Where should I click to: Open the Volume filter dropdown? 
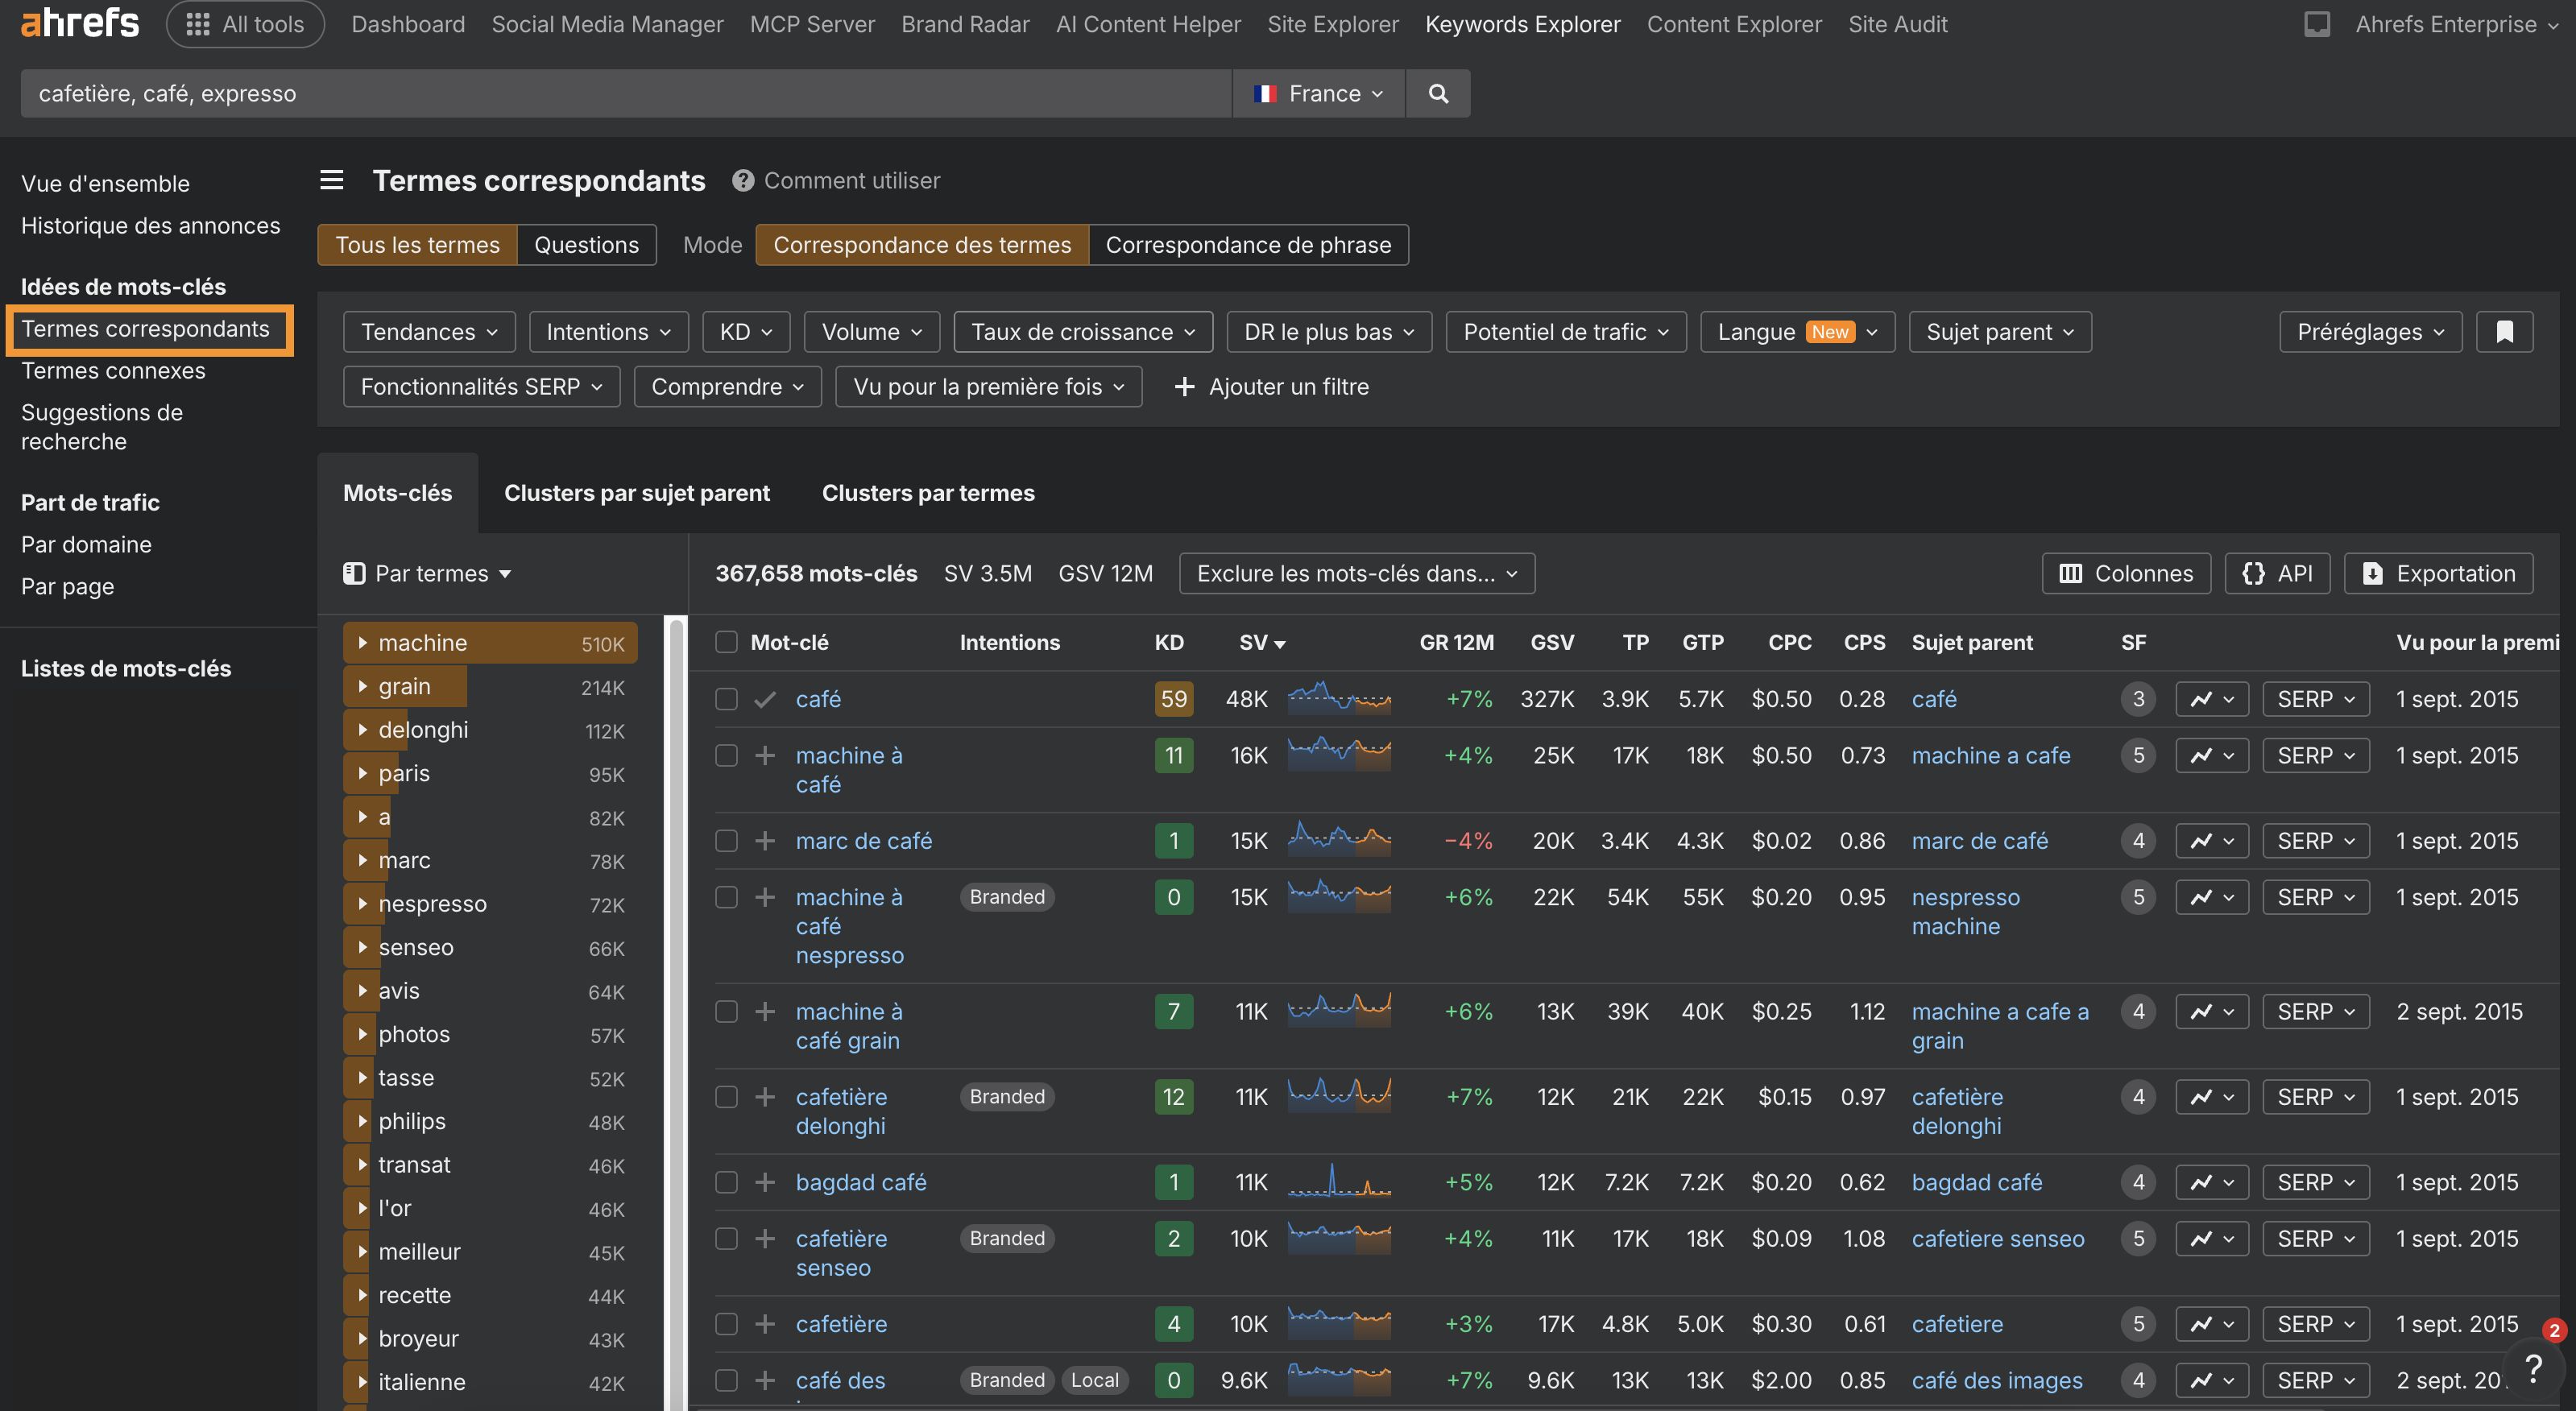point(870,332)
